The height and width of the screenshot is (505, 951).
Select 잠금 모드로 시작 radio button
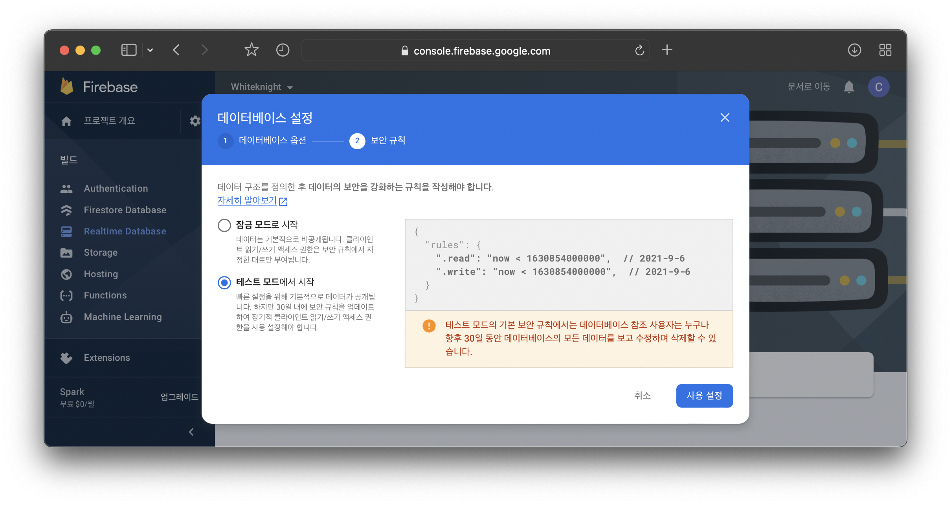click(224, 225)
